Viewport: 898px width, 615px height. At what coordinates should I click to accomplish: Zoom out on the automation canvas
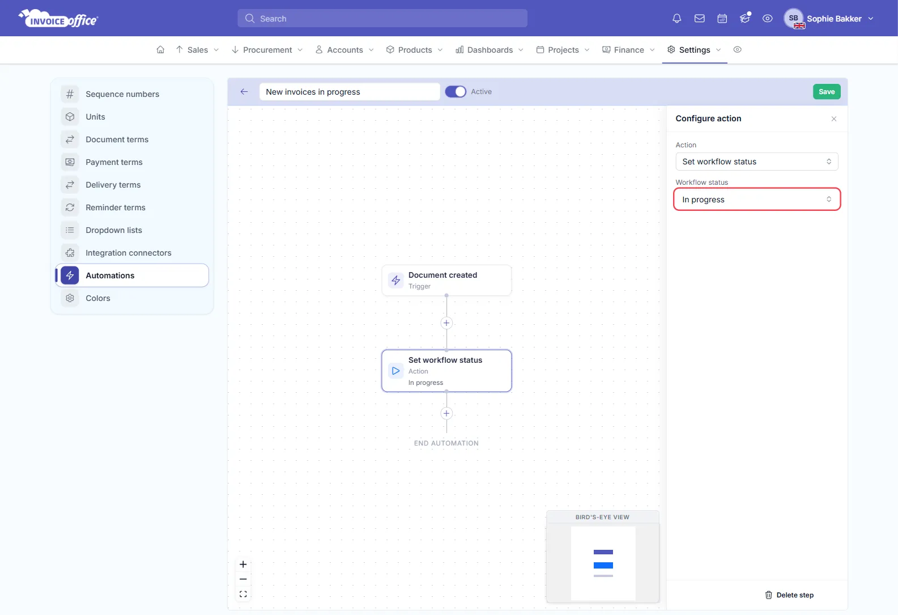(243, 579)
